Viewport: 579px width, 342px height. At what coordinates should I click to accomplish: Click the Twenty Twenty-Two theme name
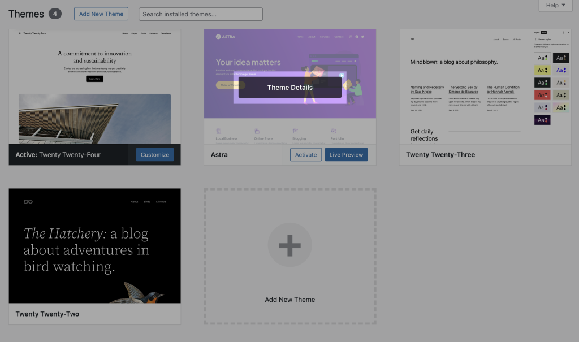click(47, 314)
